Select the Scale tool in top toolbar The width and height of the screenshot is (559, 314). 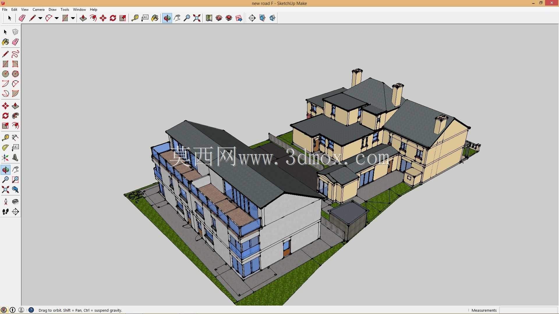[x=123, y=18]
